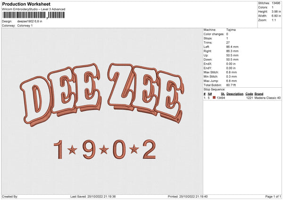283x200 pixels.
Task: Click the star between 0 and 2
Action: [134, 149]
